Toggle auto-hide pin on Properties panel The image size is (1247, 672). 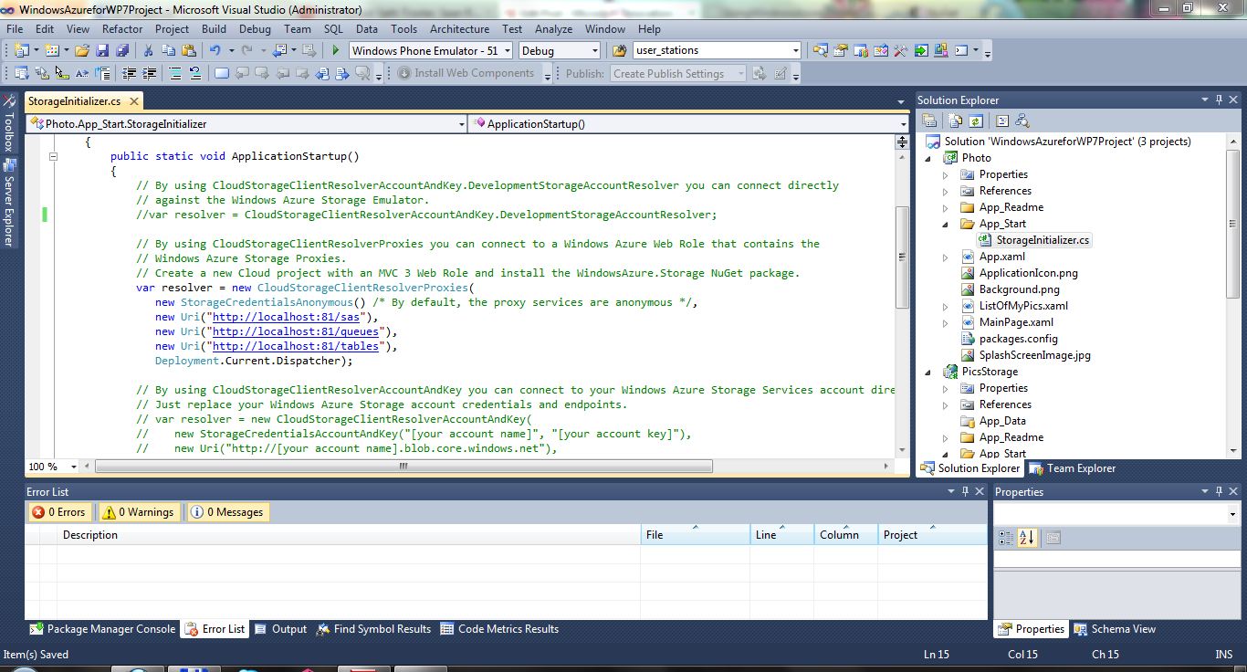(x=1219, y=491)
